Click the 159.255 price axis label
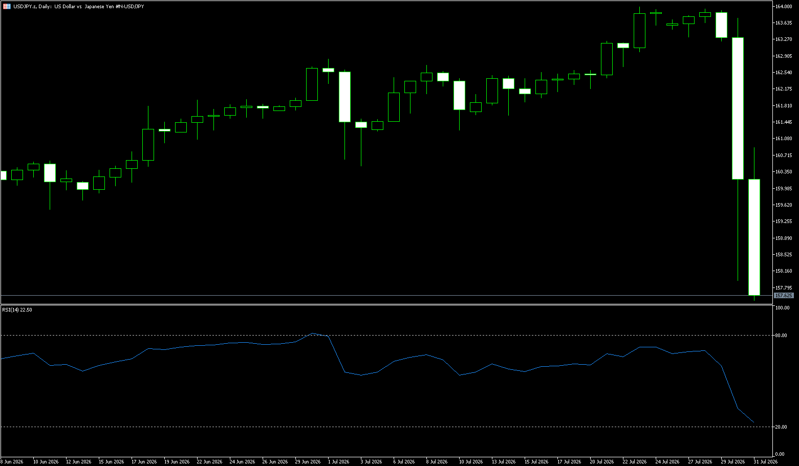This screenshot has height=466, width=799. tap(784, 221)
